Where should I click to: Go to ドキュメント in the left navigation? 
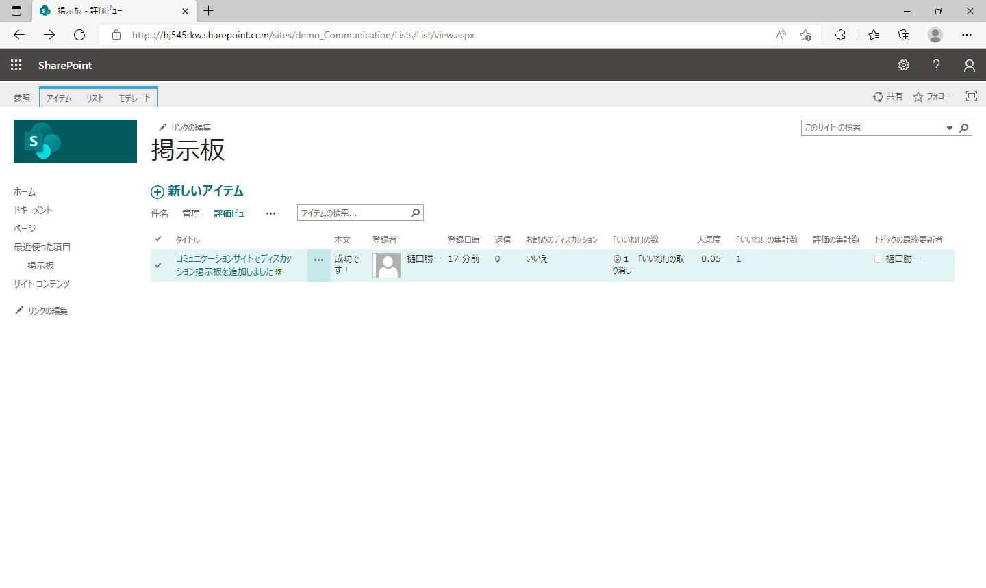[x=33, y=211]
